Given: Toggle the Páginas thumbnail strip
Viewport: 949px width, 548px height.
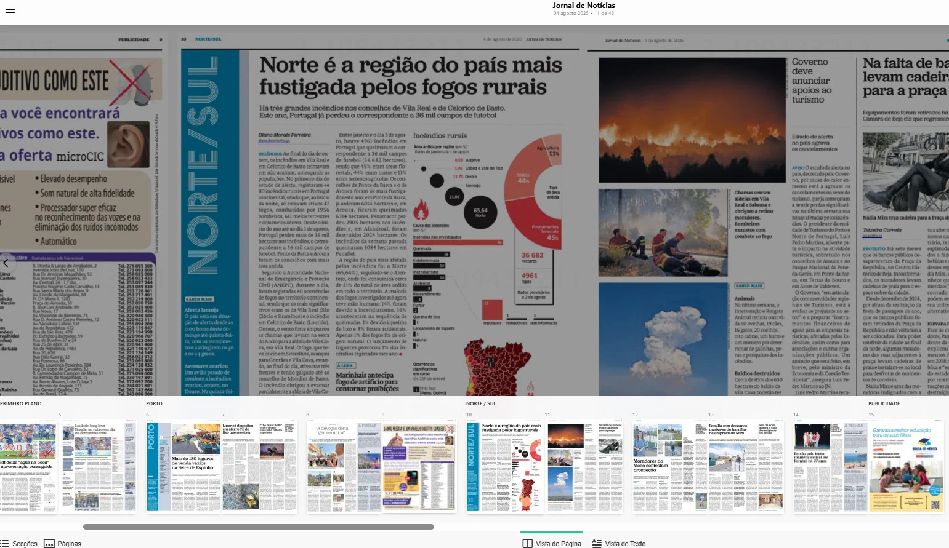Looking at the screenshot, I should tap(62, 544).
